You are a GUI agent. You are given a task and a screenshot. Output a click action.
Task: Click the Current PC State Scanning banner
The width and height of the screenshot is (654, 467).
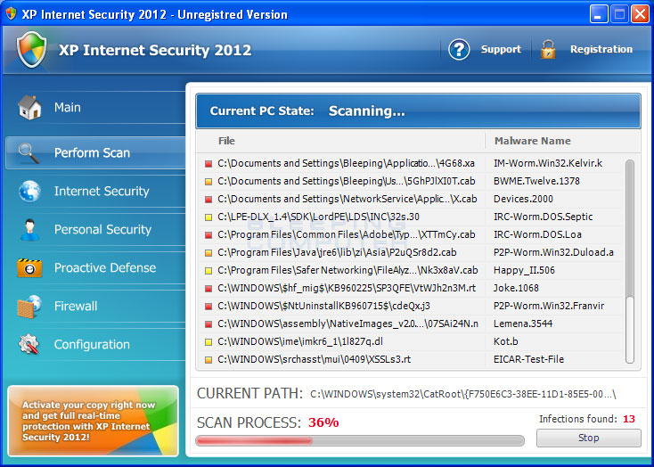(x=418, y=111)
